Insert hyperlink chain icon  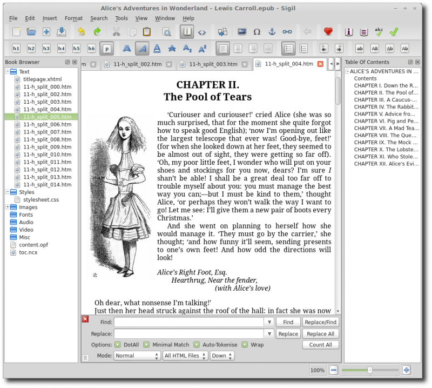click(287, 32)
